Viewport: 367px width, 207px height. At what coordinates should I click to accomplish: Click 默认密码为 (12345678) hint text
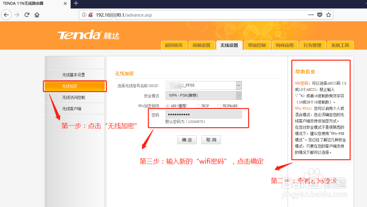(x=185, y=121)
